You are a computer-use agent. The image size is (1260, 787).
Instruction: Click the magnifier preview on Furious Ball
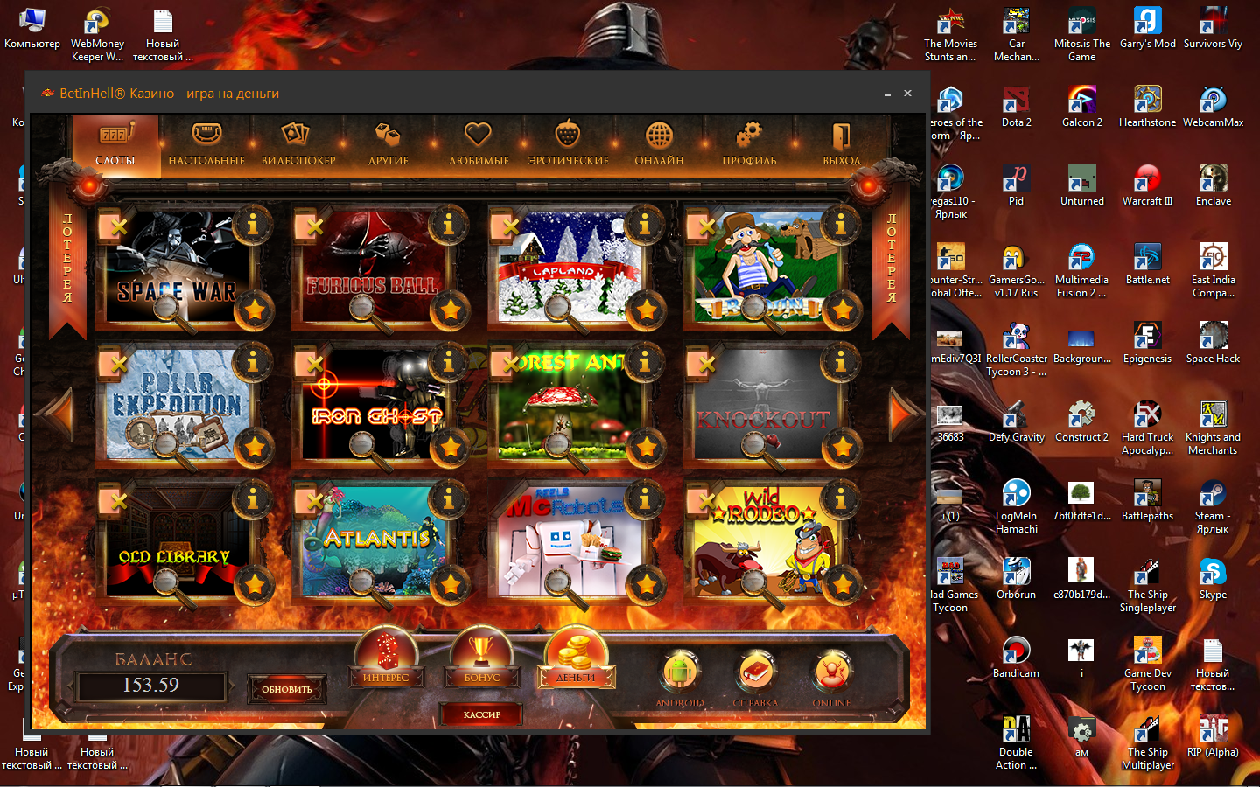point(362,308)
